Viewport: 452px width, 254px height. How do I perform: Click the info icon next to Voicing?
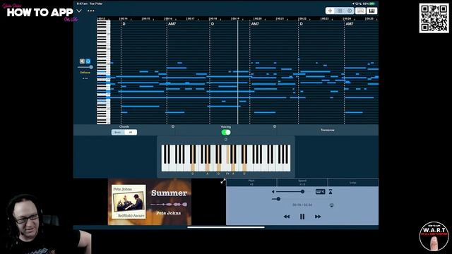click(x=275, y=126)
